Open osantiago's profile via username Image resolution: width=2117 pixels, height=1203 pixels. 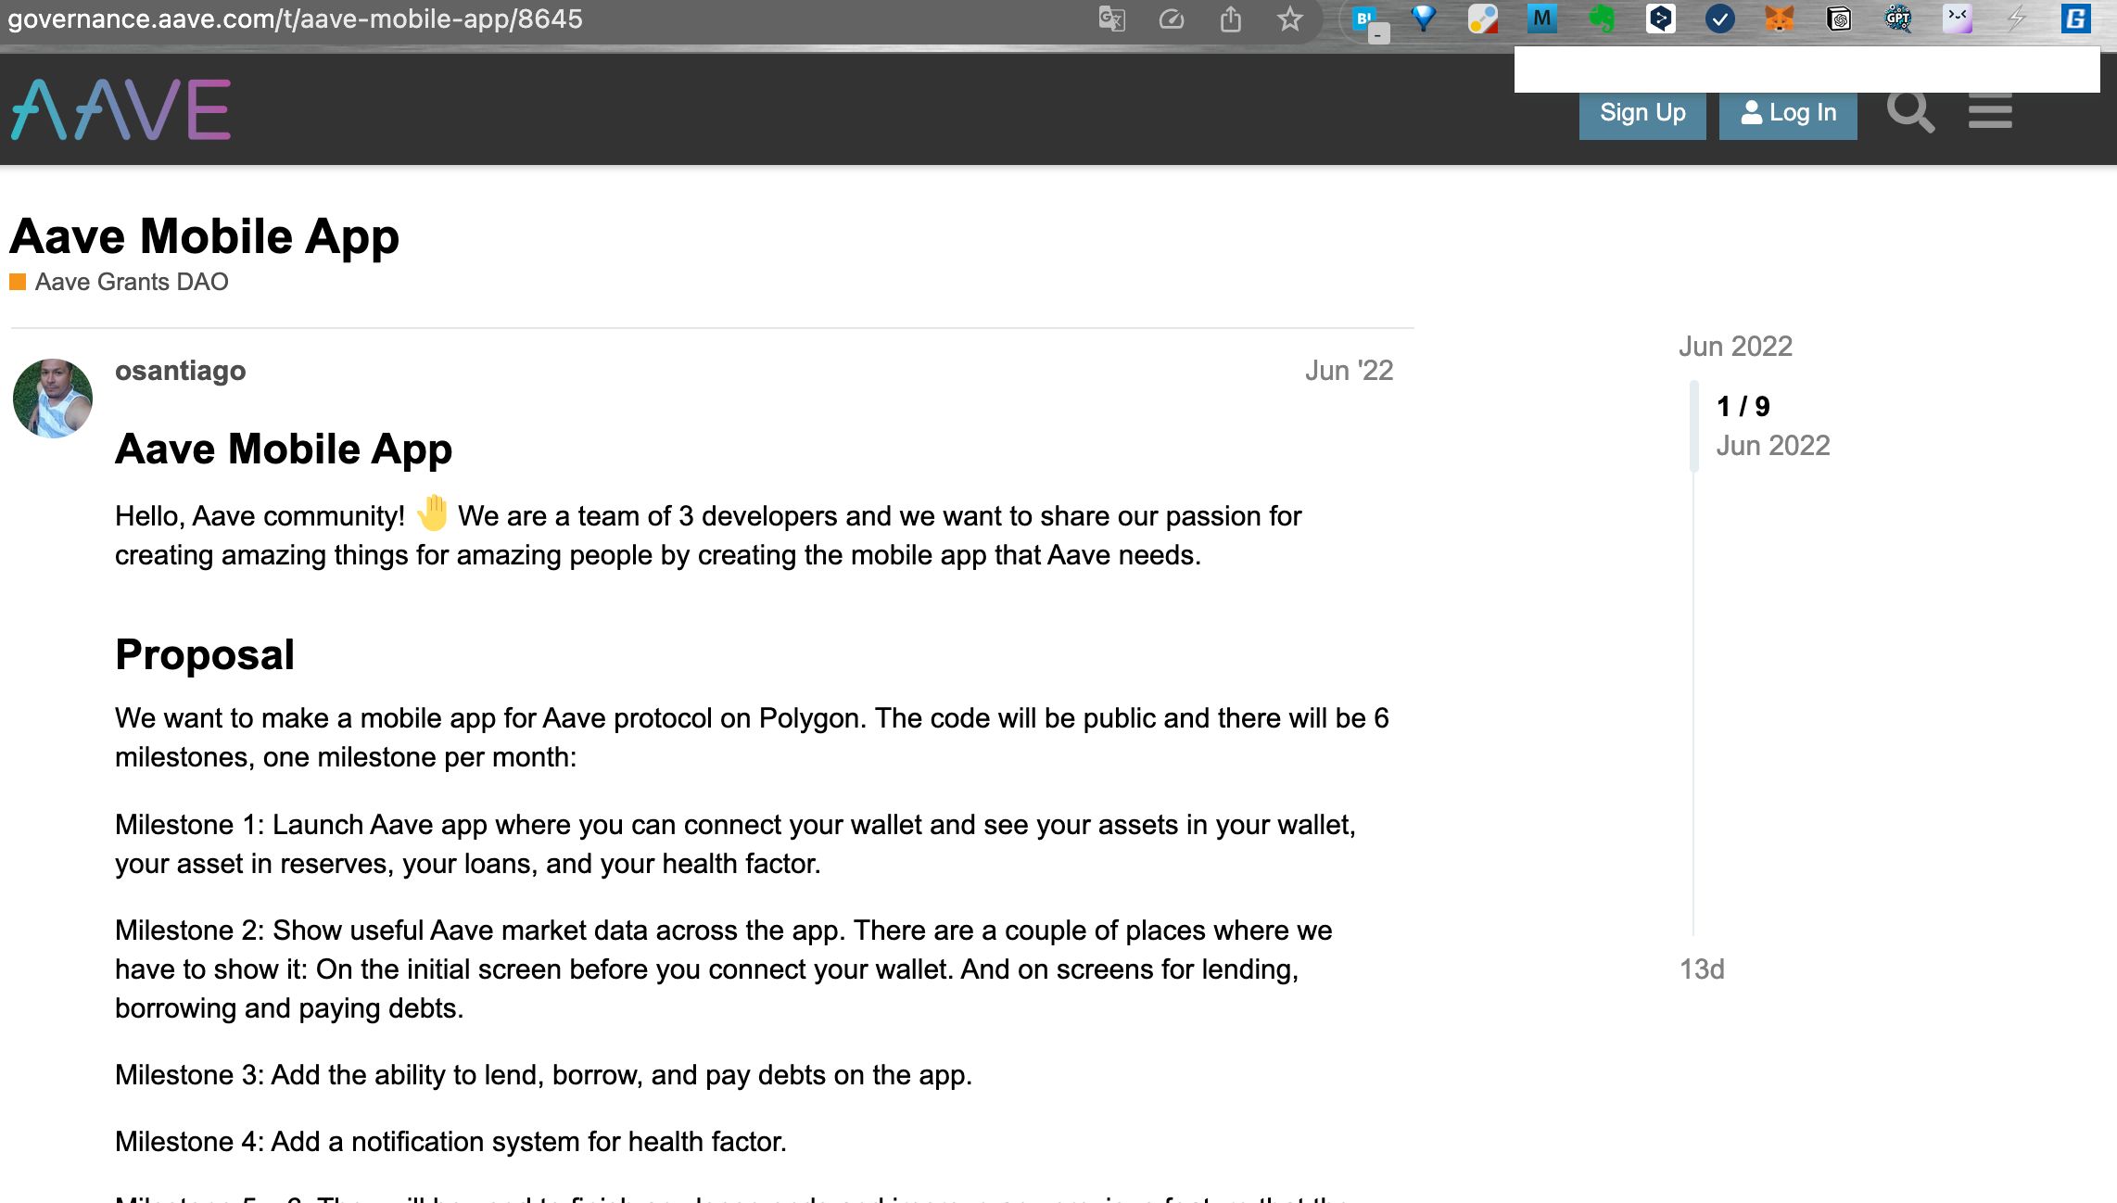(180, 371)
